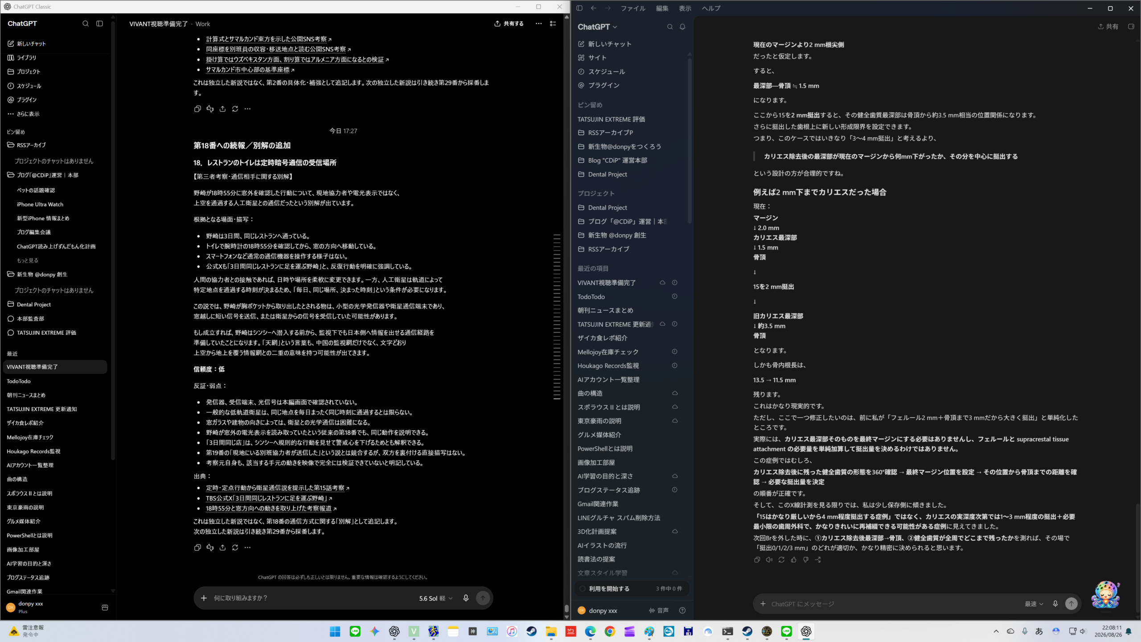1141x642 pixels.
Task: Open File Explorer from the taskbar
Action: click(x=551, y=631)
